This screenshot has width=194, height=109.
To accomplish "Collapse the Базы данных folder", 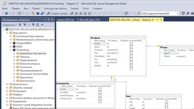I will 7,33.
